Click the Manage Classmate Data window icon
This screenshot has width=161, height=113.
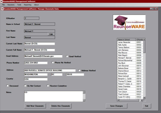click(2, 9)
